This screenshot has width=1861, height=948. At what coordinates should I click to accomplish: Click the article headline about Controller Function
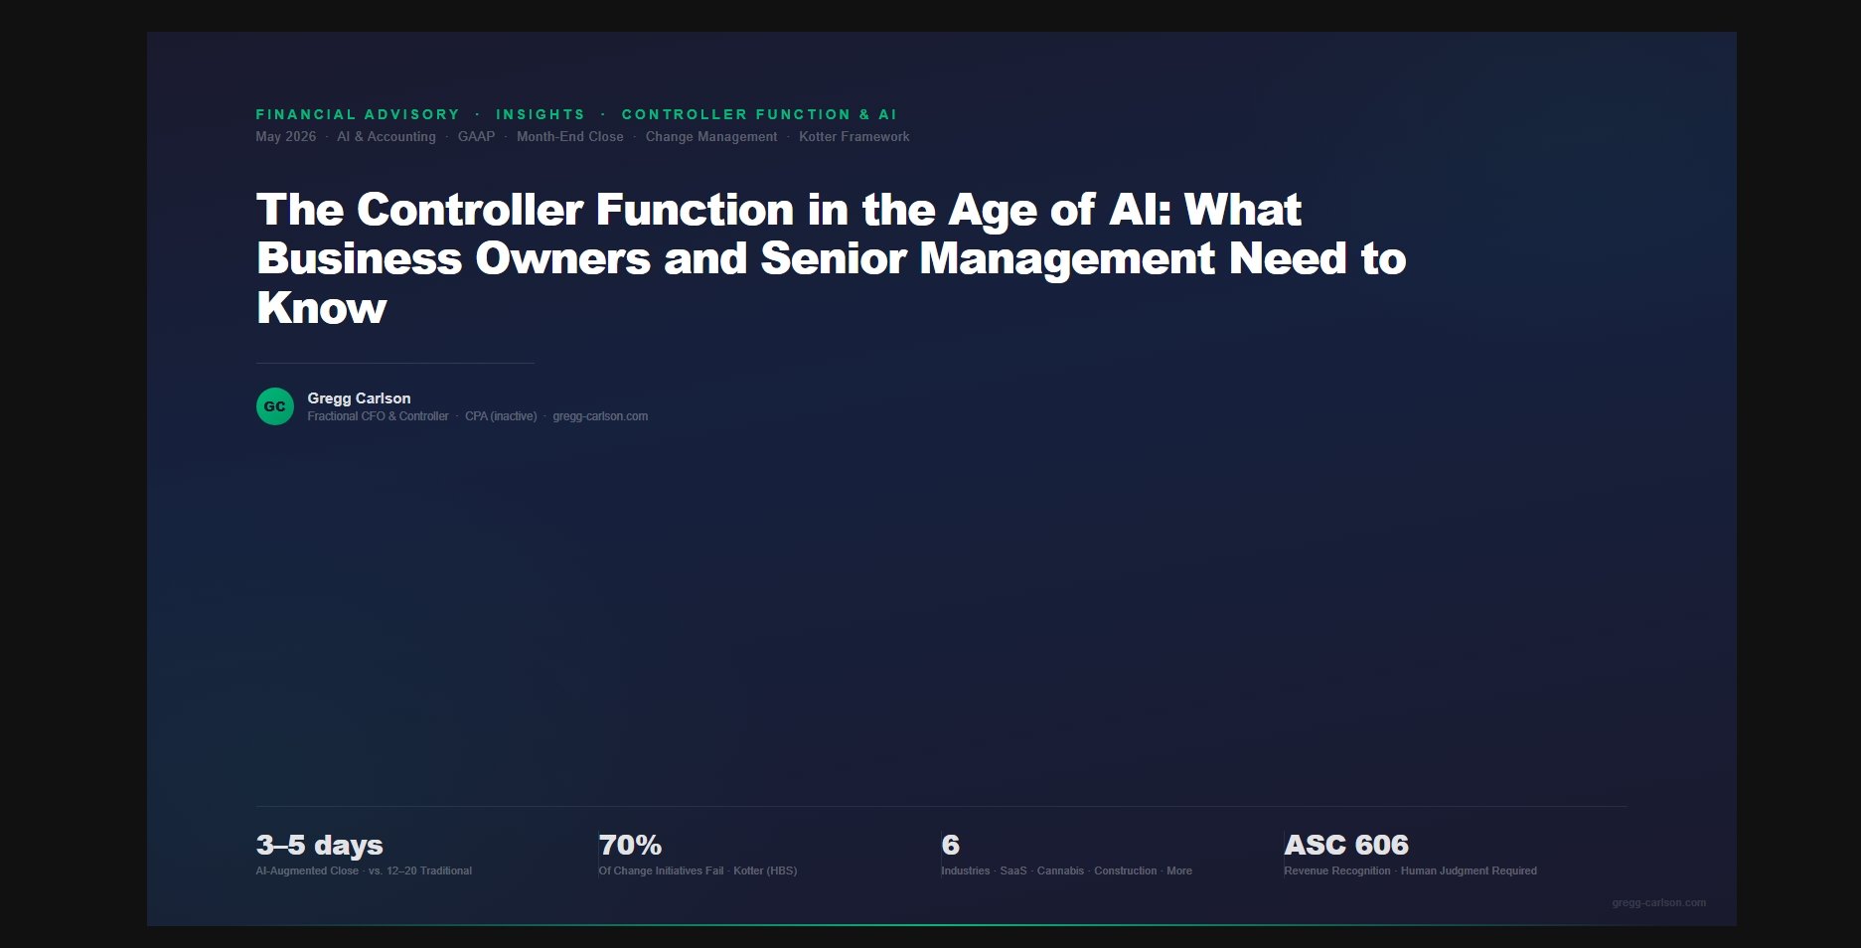point(831,258)
